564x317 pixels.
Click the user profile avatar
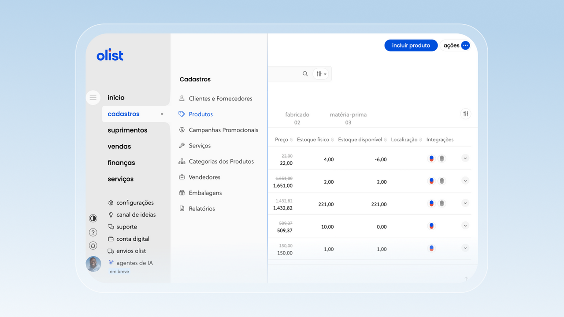[x=93, y=264]
